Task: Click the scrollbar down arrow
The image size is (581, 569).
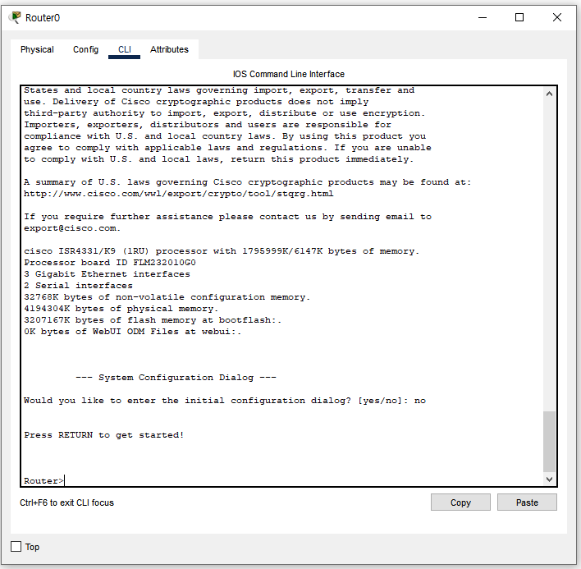Action: click(x=549, y=479)
